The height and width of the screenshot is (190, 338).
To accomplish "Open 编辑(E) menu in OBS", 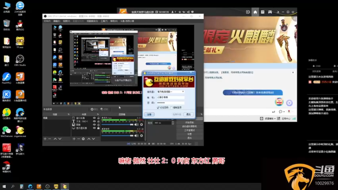I will click(57, 21).
